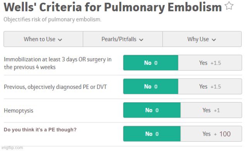Click the 'Objectifies risk of pulmonary embolism' subtitle
The width and height of the screenshot is (246, 151).
tap(52, 20)
